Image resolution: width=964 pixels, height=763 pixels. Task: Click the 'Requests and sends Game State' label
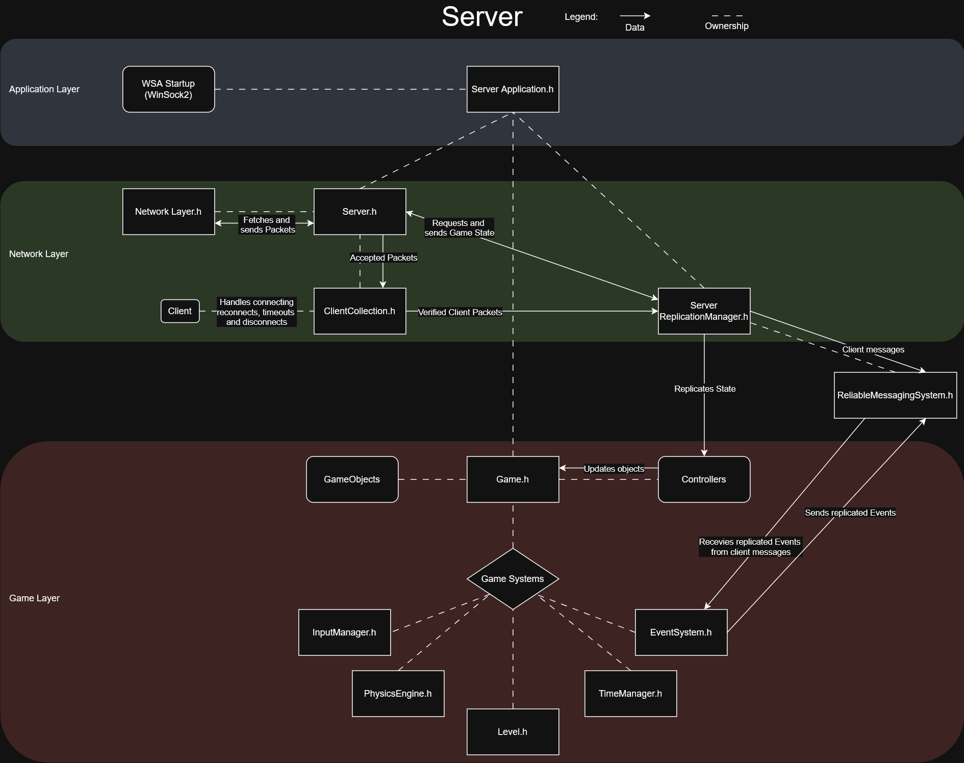459,228
